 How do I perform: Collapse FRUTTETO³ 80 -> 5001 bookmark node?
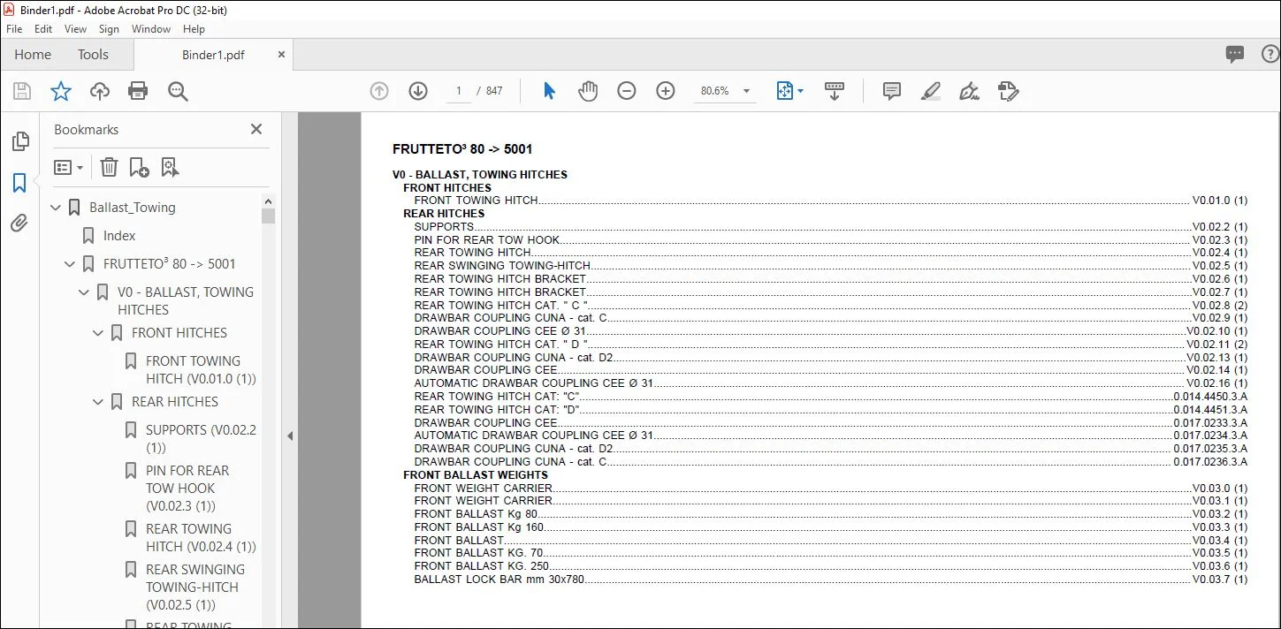[71, 264]
